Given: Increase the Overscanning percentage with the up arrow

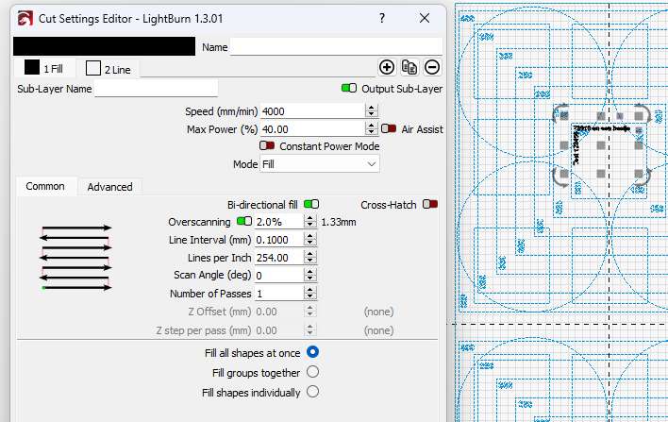Looking at the screenshot, I should point(310,219).
